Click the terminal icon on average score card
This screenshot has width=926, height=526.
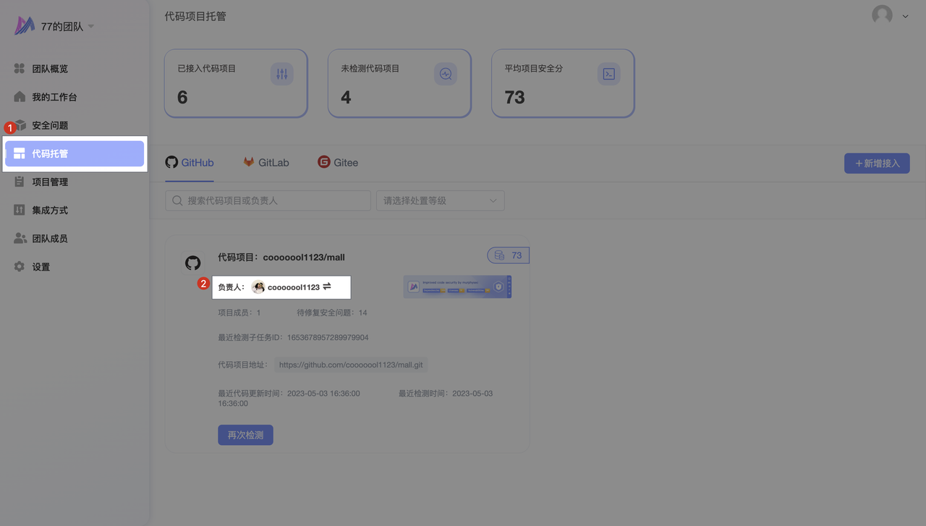(608, 74)
